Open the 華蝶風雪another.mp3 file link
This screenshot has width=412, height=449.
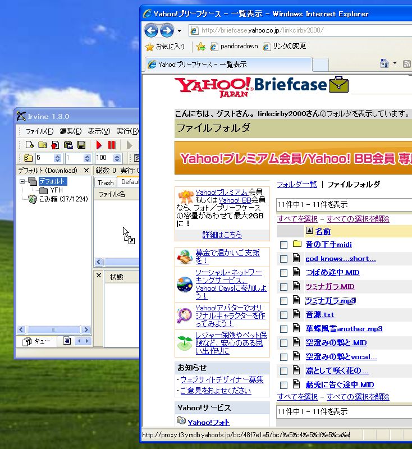[344, 329]
